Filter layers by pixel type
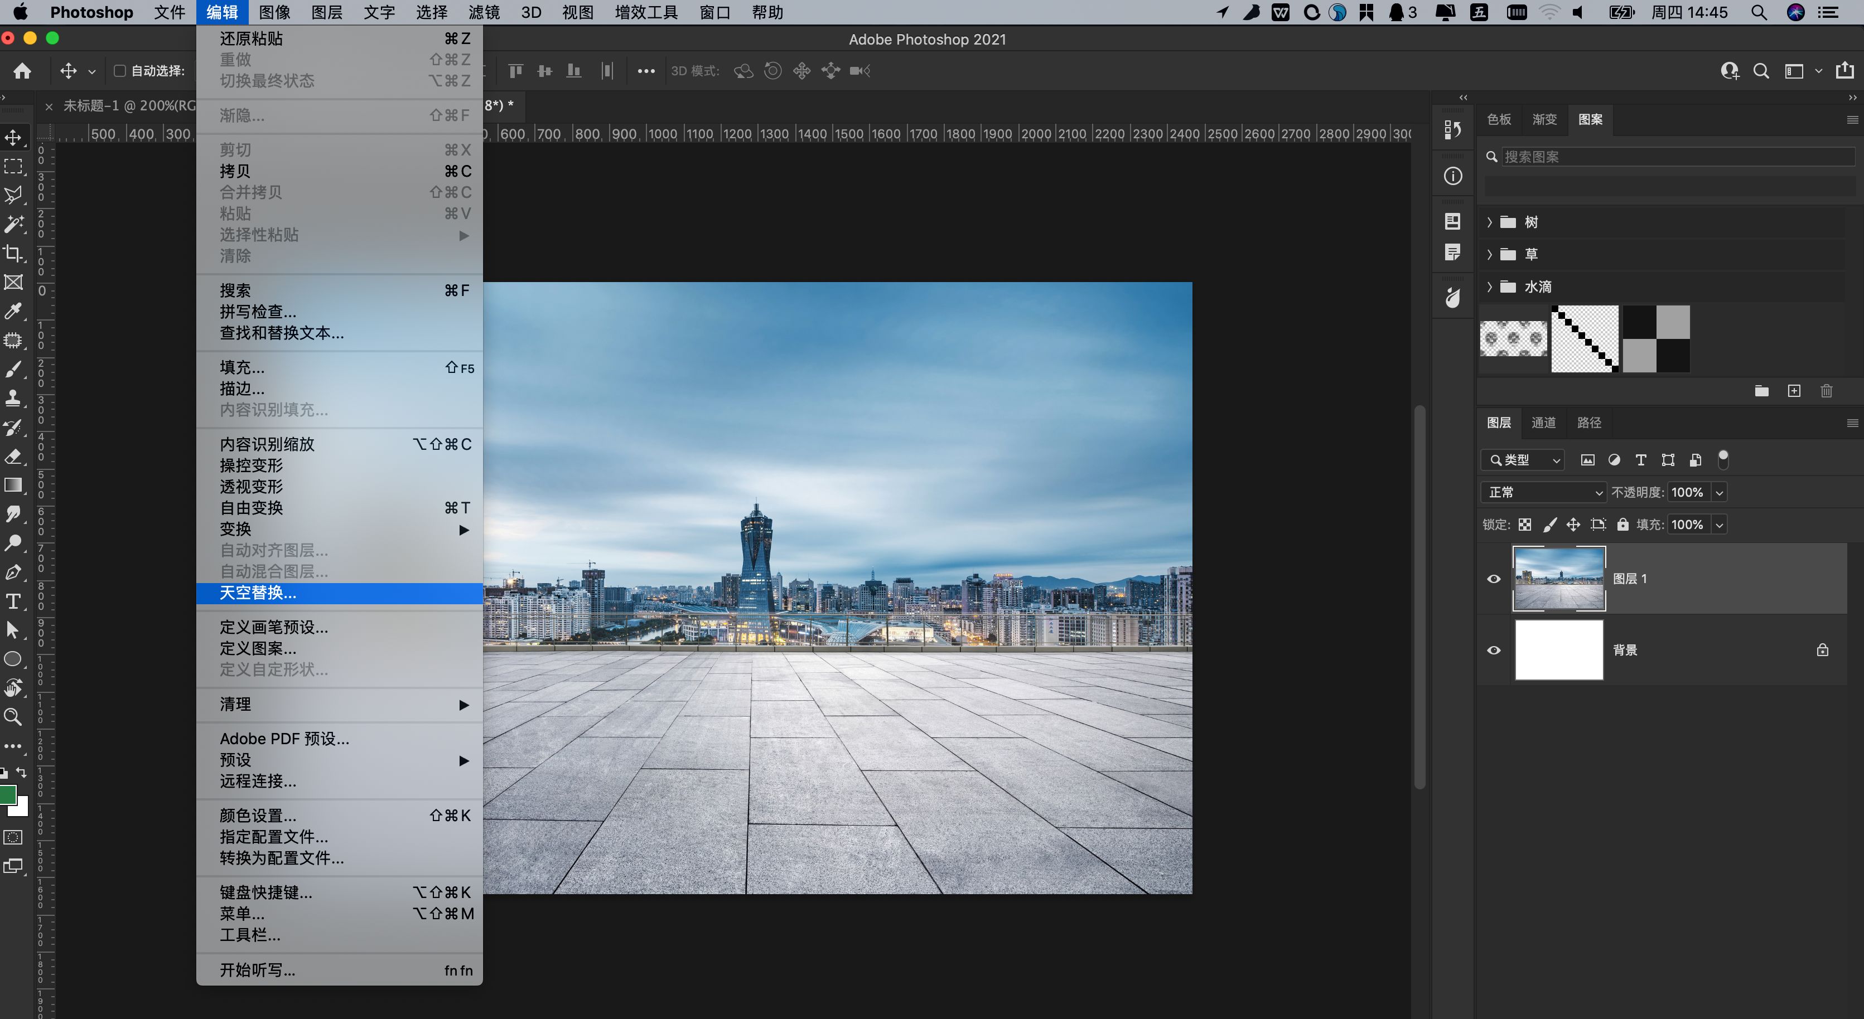The image size is (1864, 1019). 1587,460
